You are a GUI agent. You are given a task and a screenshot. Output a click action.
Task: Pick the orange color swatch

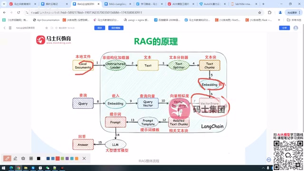(76, 158)
